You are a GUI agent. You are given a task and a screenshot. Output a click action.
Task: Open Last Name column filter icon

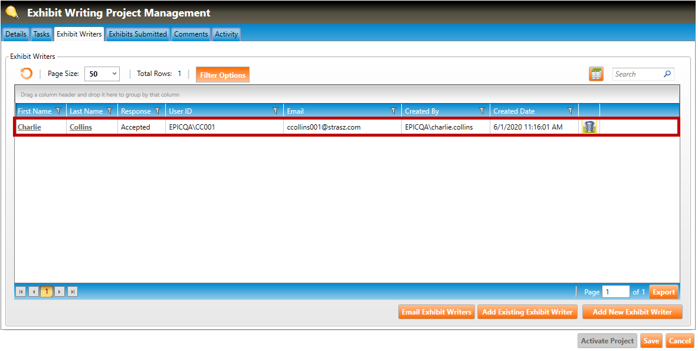pyautogui.click(x=109, y=111)
